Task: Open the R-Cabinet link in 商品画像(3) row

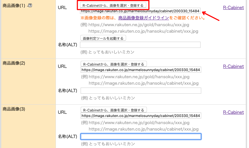Action: [x=233, y=112]
